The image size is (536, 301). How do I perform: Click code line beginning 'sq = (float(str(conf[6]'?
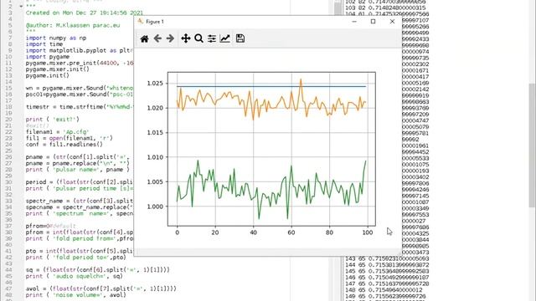[x=97, y=270]
